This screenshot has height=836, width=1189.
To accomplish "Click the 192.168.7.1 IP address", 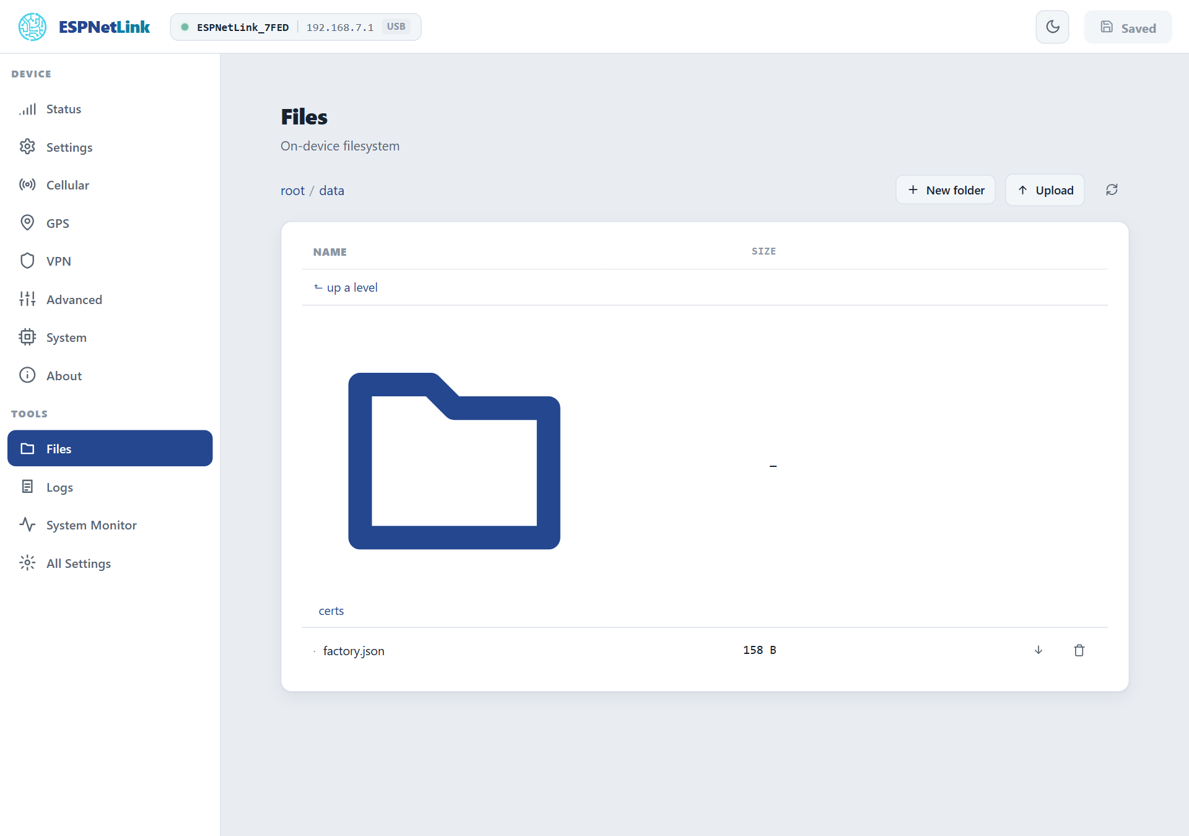I will coord(340,27).
